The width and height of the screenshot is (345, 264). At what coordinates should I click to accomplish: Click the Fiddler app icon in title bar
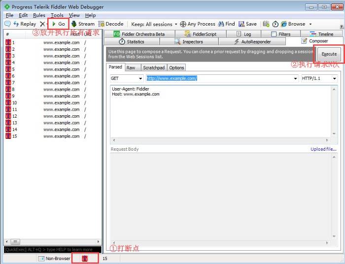(x=7, y=7)
